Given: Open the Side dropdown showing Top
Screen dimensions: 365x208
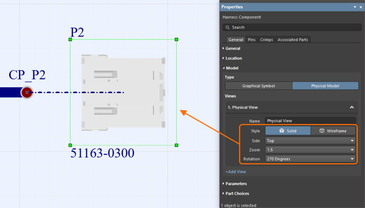Looking at the screenshot, I should tap(310, 141).
